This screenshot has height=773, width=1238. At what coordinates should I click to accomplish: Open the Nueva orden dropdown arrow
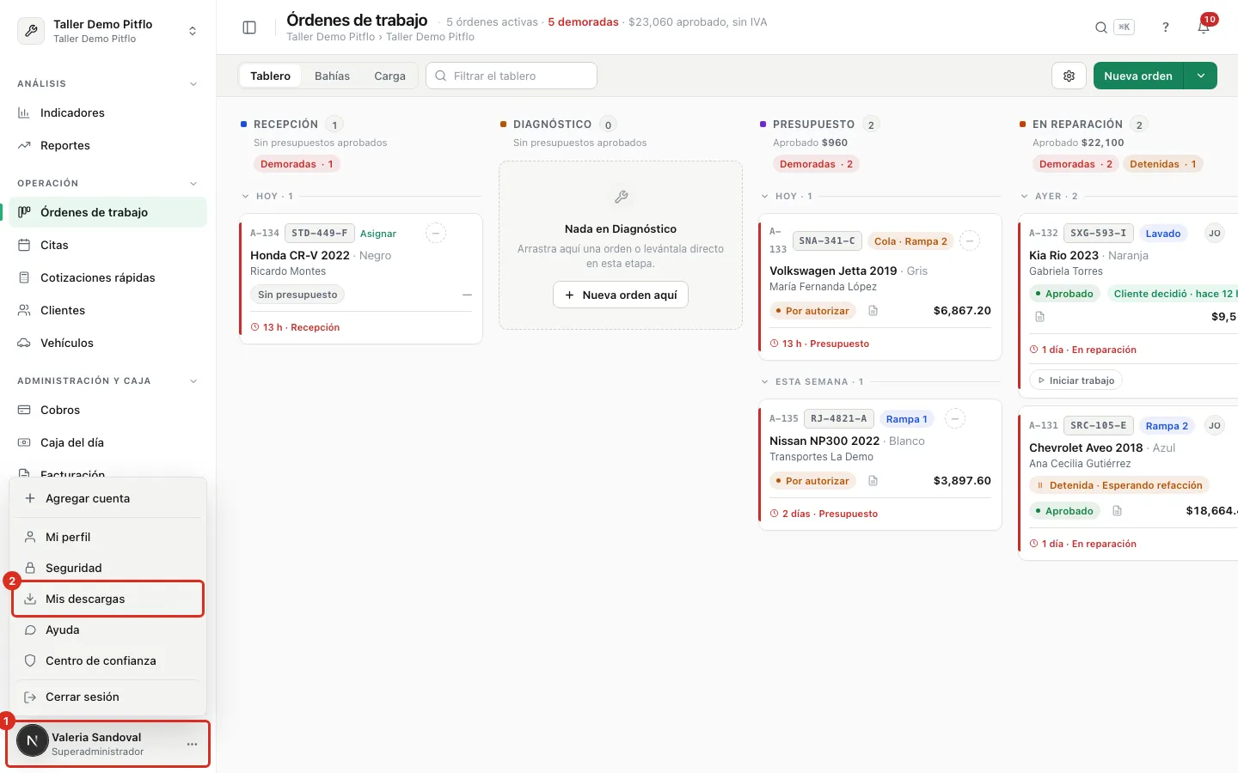[x=1200, y=76]
